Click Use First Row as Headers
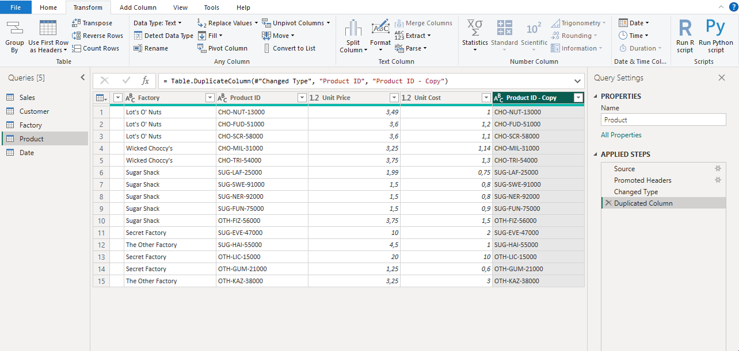Image resolution: width=739 pixels, height=351 pixels. tap(48, 36)
